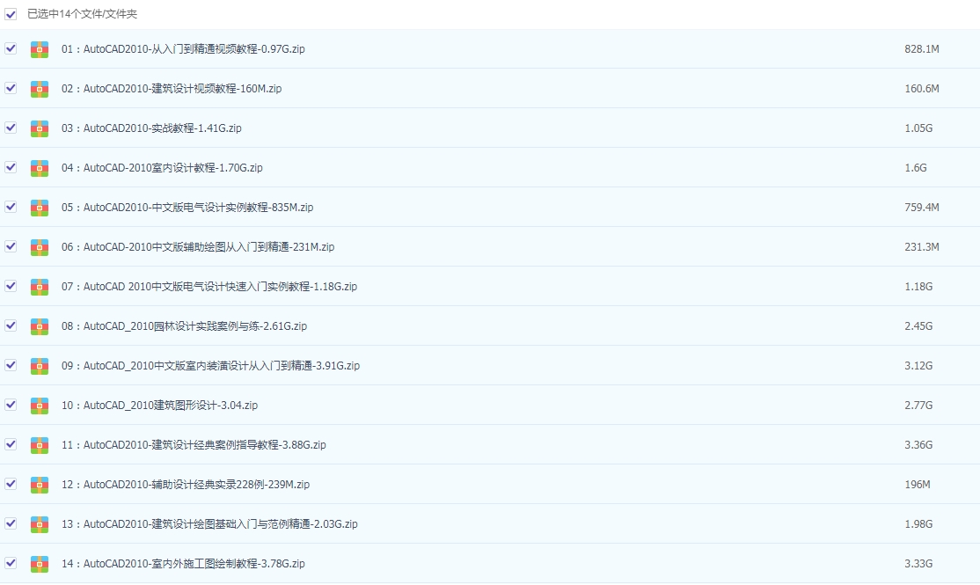Uncheck the box for 04 室内设计教程
Viewport: 980px width, 585px height.
point(11,167)
